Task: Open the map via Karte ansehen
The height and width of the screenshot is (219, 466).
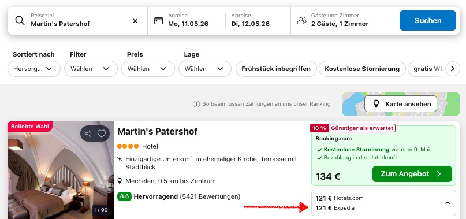Action: pyautogui.click(x=401, y=104)
